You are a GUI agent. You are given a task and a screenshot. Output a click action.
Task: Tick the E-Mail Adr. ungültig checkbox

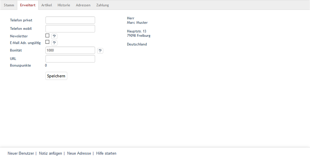tap(47, 42)
